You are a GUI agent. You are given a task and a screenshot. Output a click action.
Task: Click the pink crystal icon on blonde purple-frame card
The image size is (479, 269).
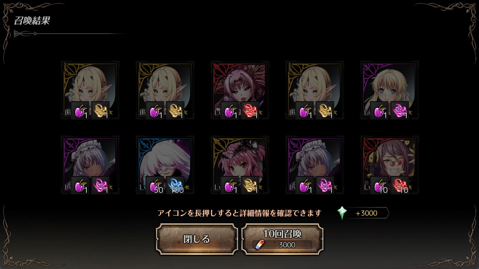[400, 110]
